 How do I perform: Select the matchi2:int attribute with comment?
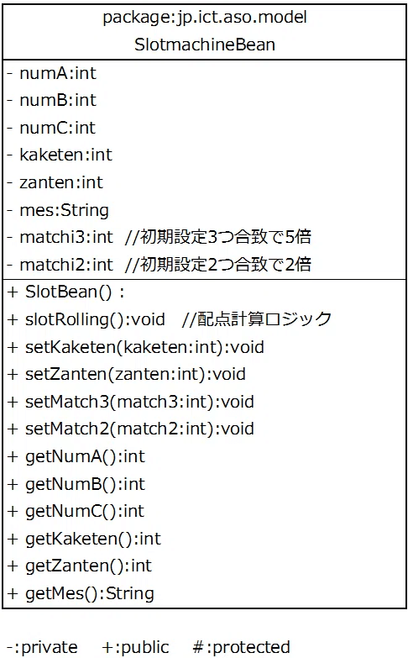click(x=160, y=265)
